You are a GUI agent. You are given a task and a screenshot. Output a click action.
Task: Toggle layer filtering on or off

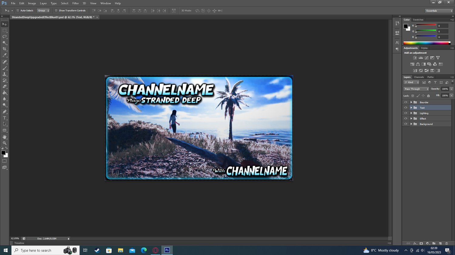tap(452, 82)
